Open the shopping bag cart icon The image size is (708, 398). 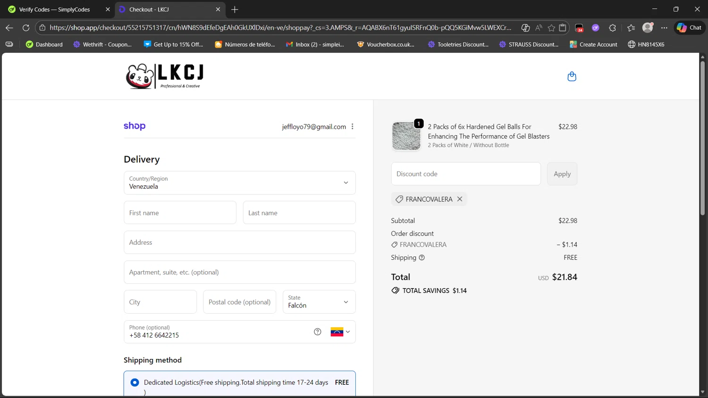click(572, 76)
